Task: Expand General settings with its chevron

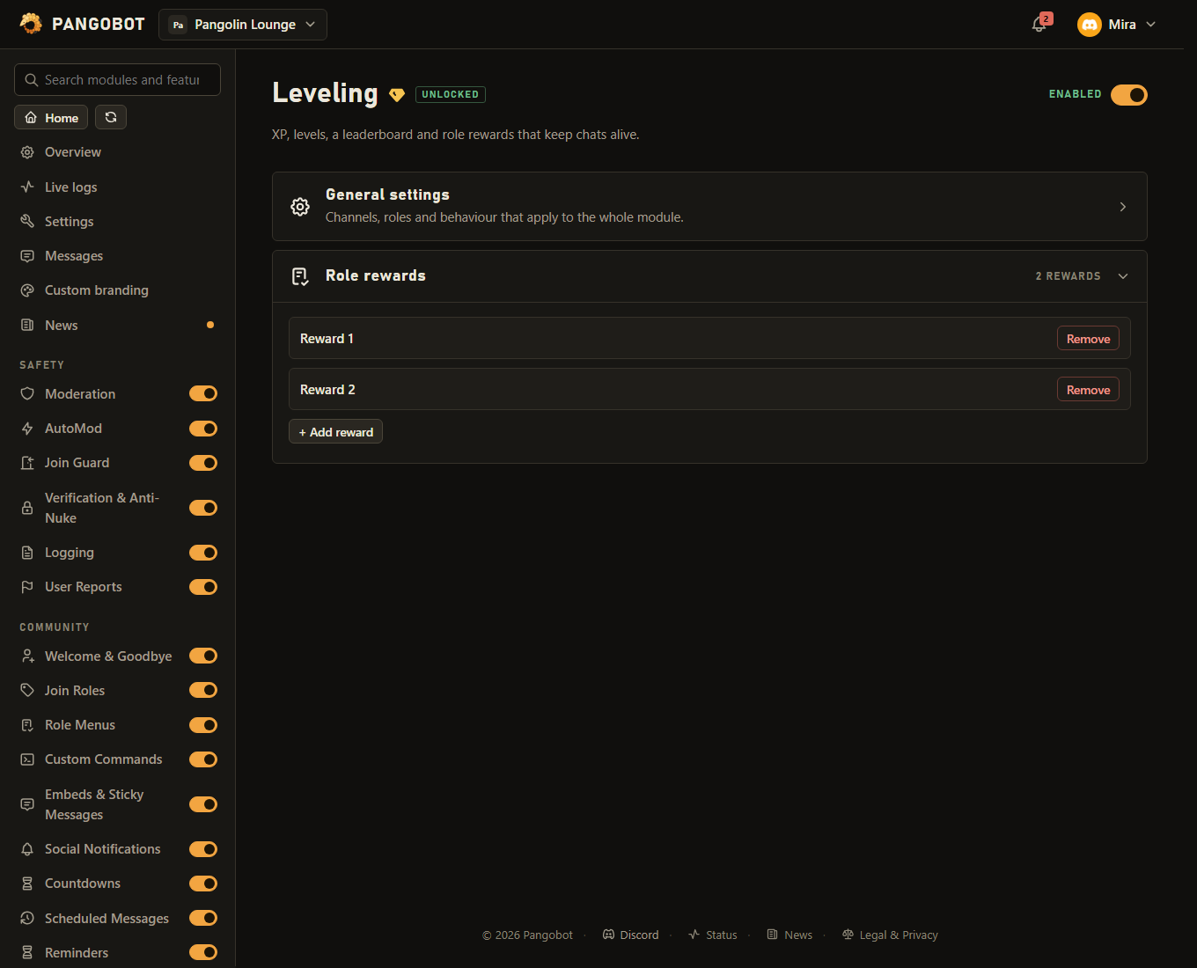Action: point(1123,207)
